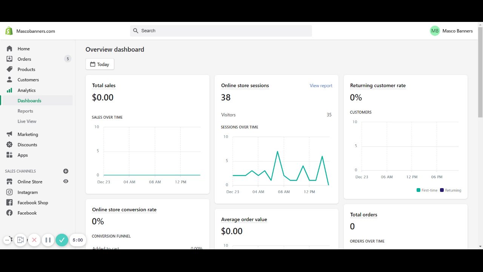The height and width of the screenshot is (272, 483).
Task: Open the Live View page
Action: 27,121
